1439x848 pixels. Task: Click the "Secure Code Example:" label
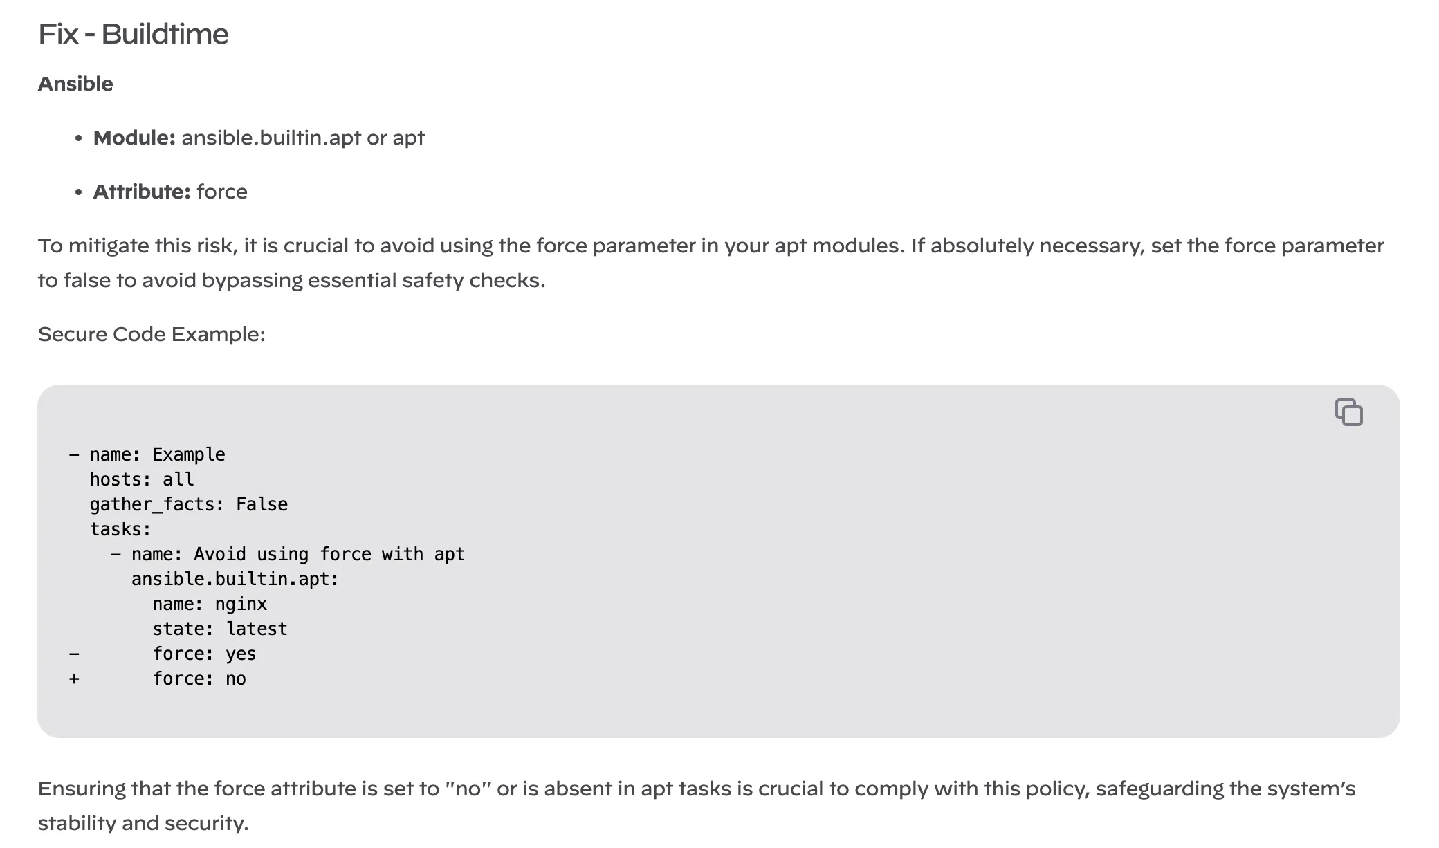(152, 334)
